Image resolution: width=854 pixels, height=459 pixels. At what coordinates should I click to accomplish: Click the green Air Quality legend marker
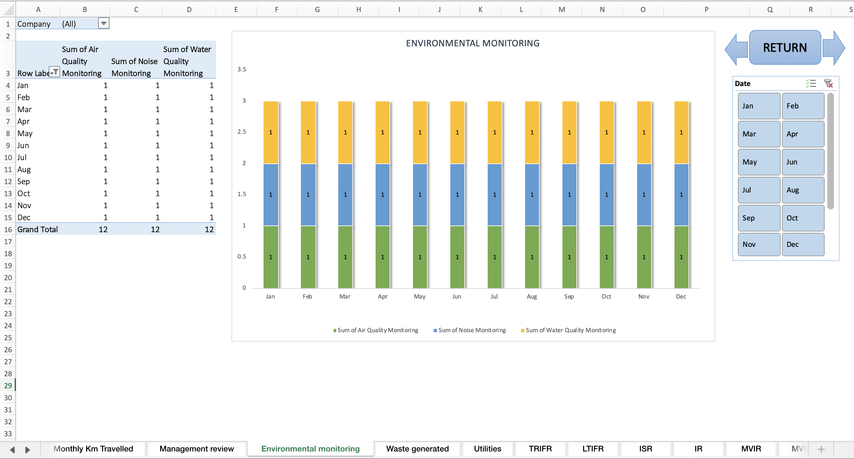[334, 330]
